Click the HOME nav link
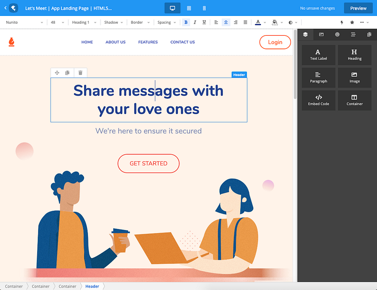Viewport: 377px width, 290px height. tap(87, 42)
